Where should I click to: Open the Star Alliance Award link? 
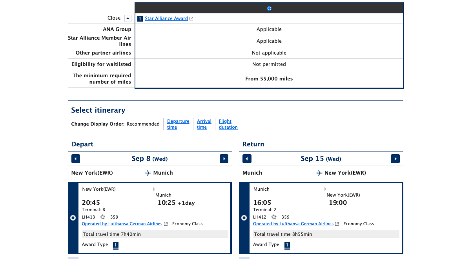tap(166, 18)
